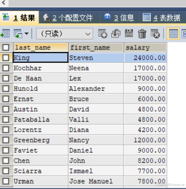This screenshot has width=186, height=189.
Task: Select the 24000.00 salary cell
Action: point(145,58)
